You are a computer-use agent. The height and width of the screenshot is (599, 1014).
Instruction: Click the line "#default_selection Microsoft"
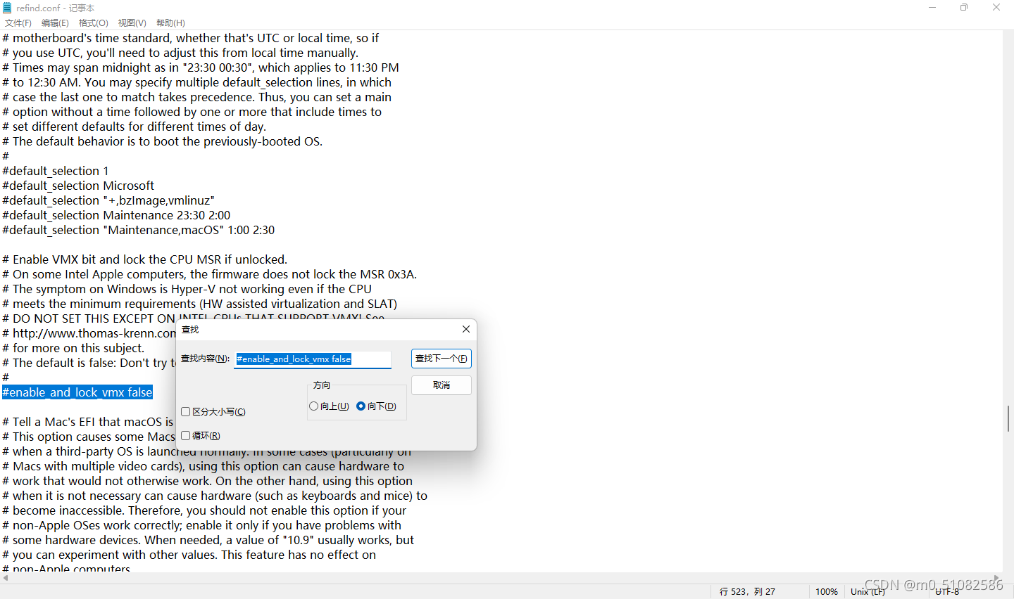click(x=78, y=186)
